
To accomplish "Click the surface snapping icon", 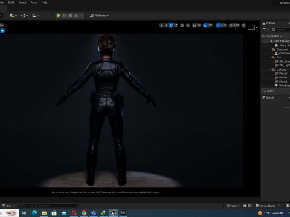I will (x=188, y=25).
